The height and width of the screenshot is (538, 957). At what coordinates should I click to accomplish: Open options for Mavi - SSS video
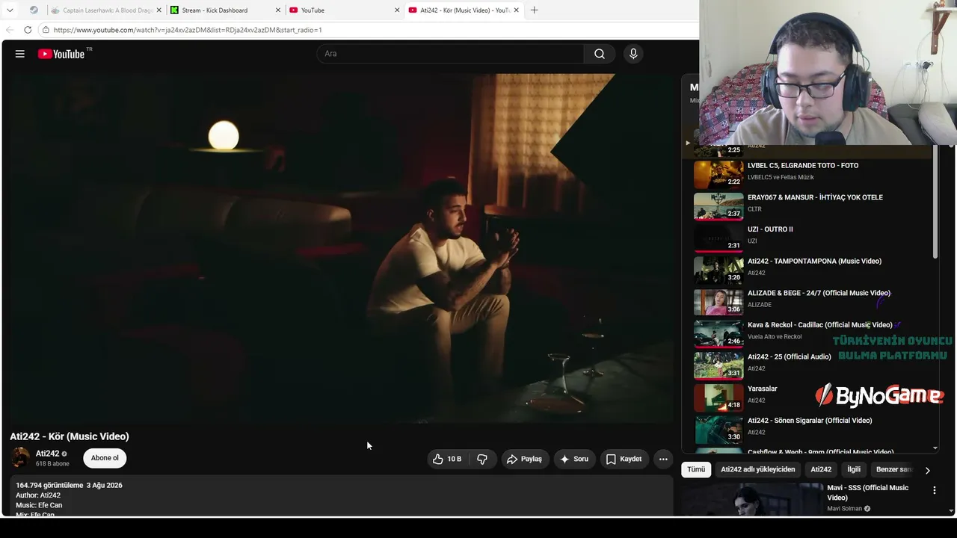pyautogui.click(x=934, y=490)
